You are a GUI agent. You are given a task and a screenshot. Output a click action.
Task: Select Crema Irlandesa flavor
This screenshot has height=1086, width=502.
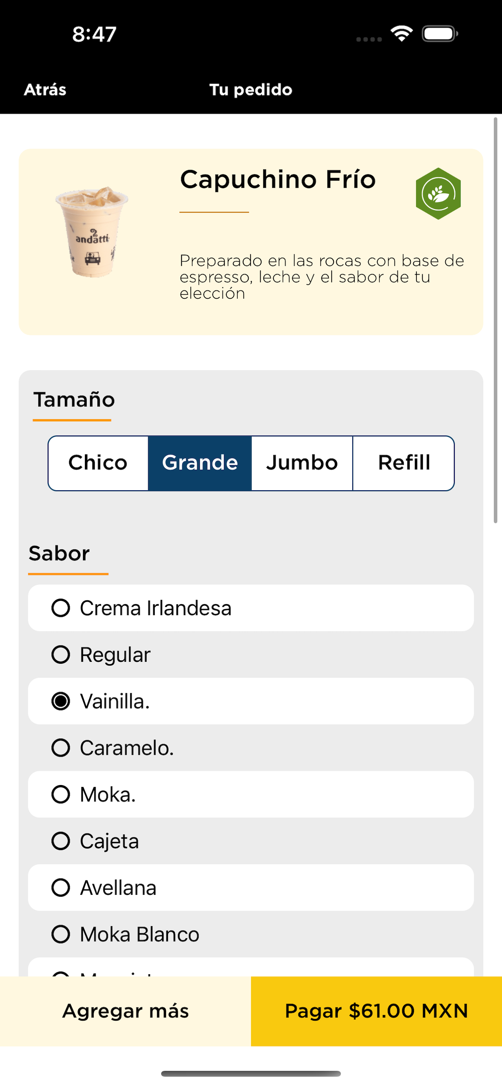click(x=251, y=608)
